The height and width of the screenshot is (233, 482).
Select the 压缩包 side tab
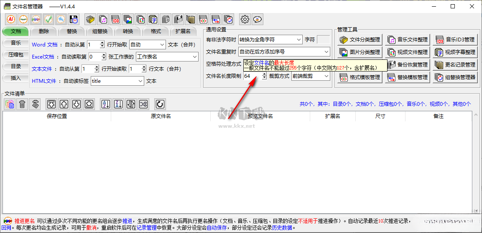[x=16, y=54]
